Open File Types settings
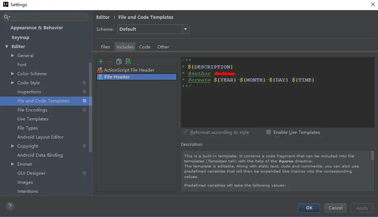The height and width of the screenshot is (217, 378). (27, 128)
